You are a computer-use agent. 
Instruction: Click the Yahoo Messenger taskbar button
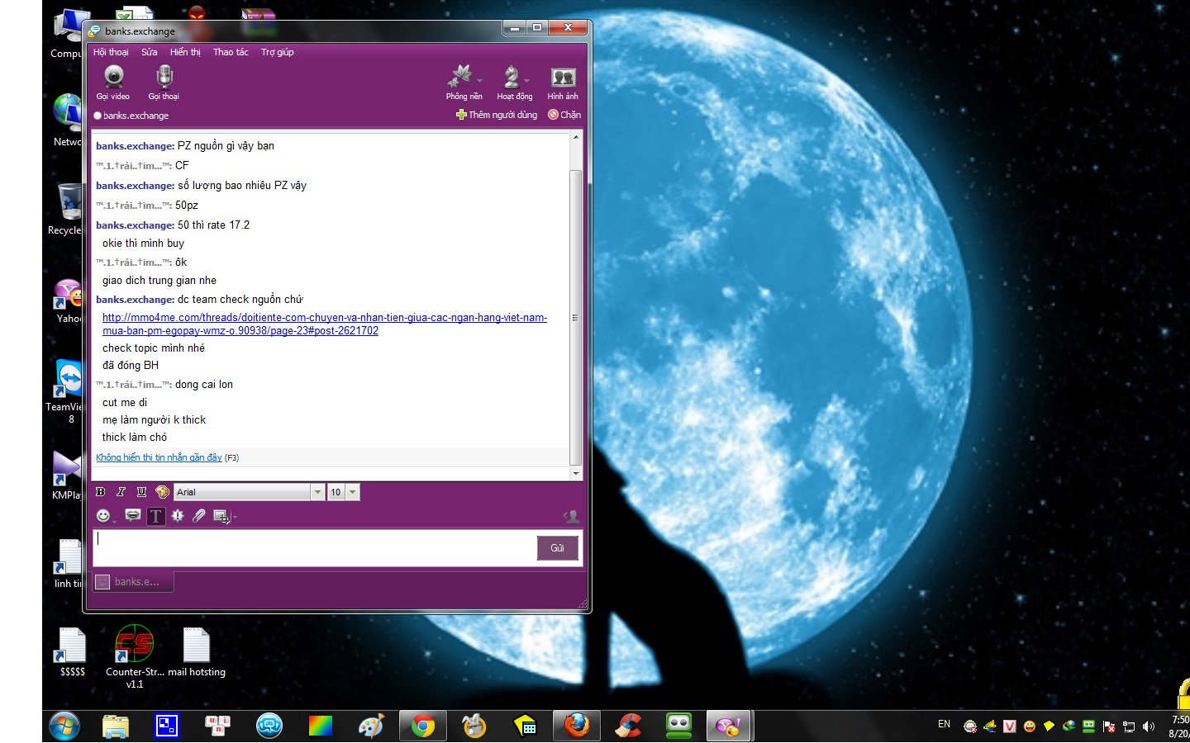pyautogui.click(x=729, y=726)
